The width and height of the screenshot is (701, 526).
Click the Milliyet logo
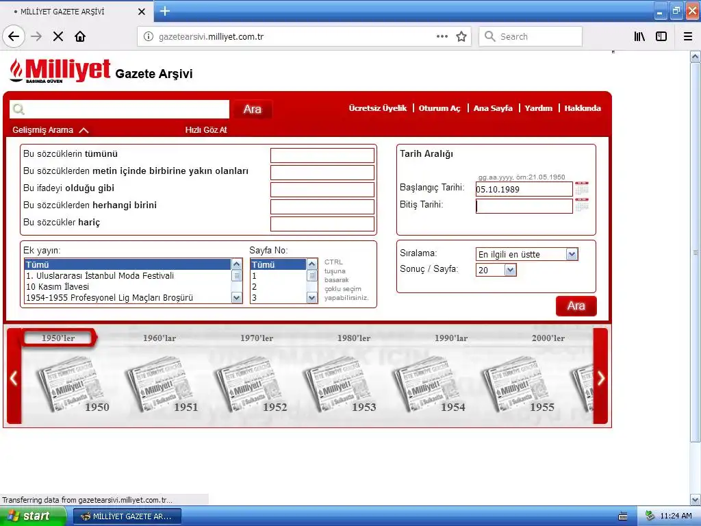coord(60,71)
